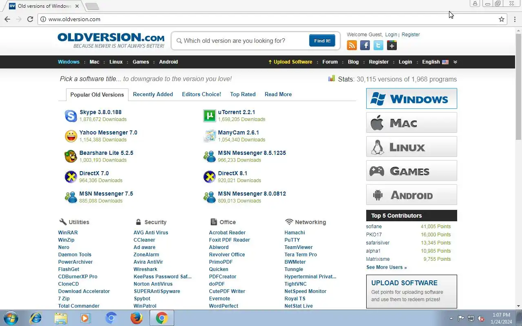
Task: Open Windows Media Player taskbar icon
Action: (86, 318)
